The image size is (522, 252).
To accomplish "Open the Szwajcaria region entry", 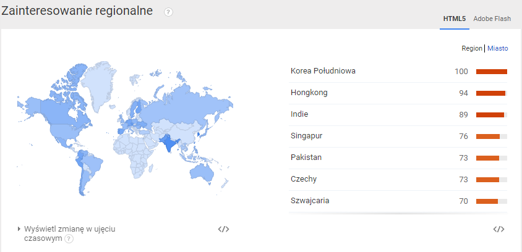I will click(310, 201).
